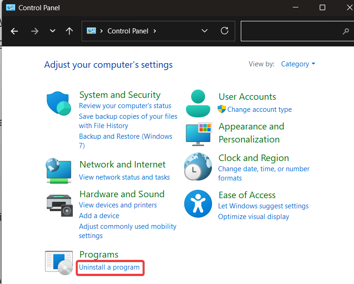This screenshot has width=354, height=284.
Task: Open Change account type link
Action: tap(259, 110)
